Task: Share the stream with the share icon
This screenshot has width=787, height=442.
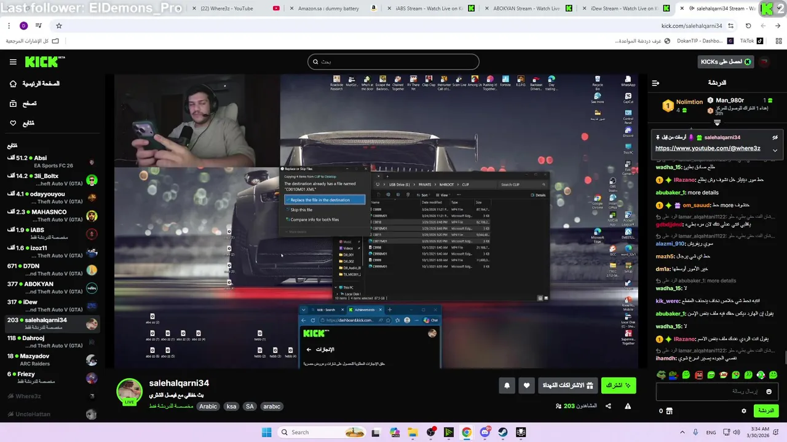Action: pos(608,406)
